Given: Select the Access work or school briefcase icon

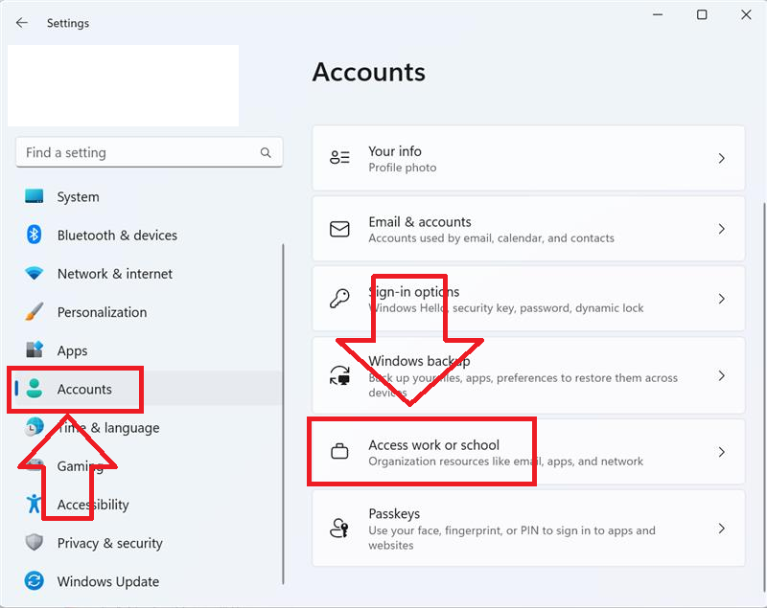Looking at the screenshot, I should tap(339, 450).
